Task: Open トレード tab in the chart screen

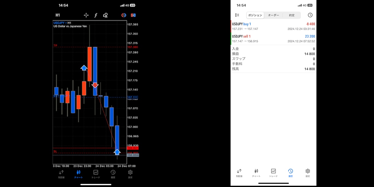Action: [96, 174]
